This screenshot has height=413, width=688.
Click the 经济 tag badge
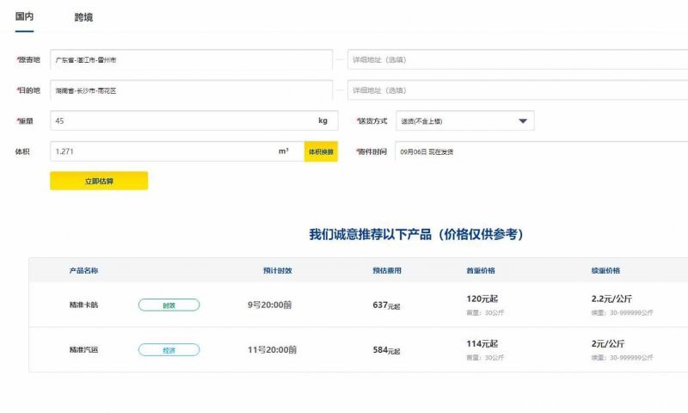click(169, 349)
